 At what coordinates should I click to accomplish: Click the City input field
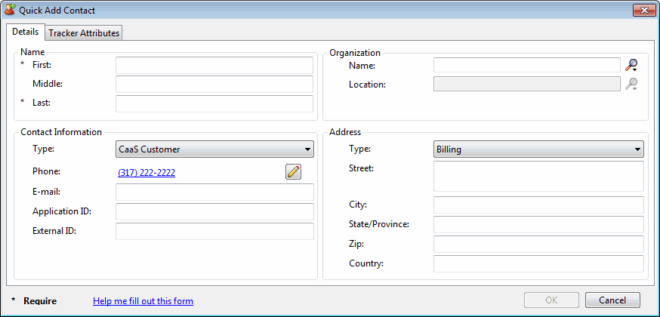coord(538,205)
